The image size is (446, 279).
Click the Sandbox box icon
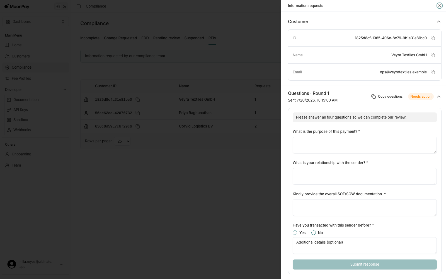point(9,120)
